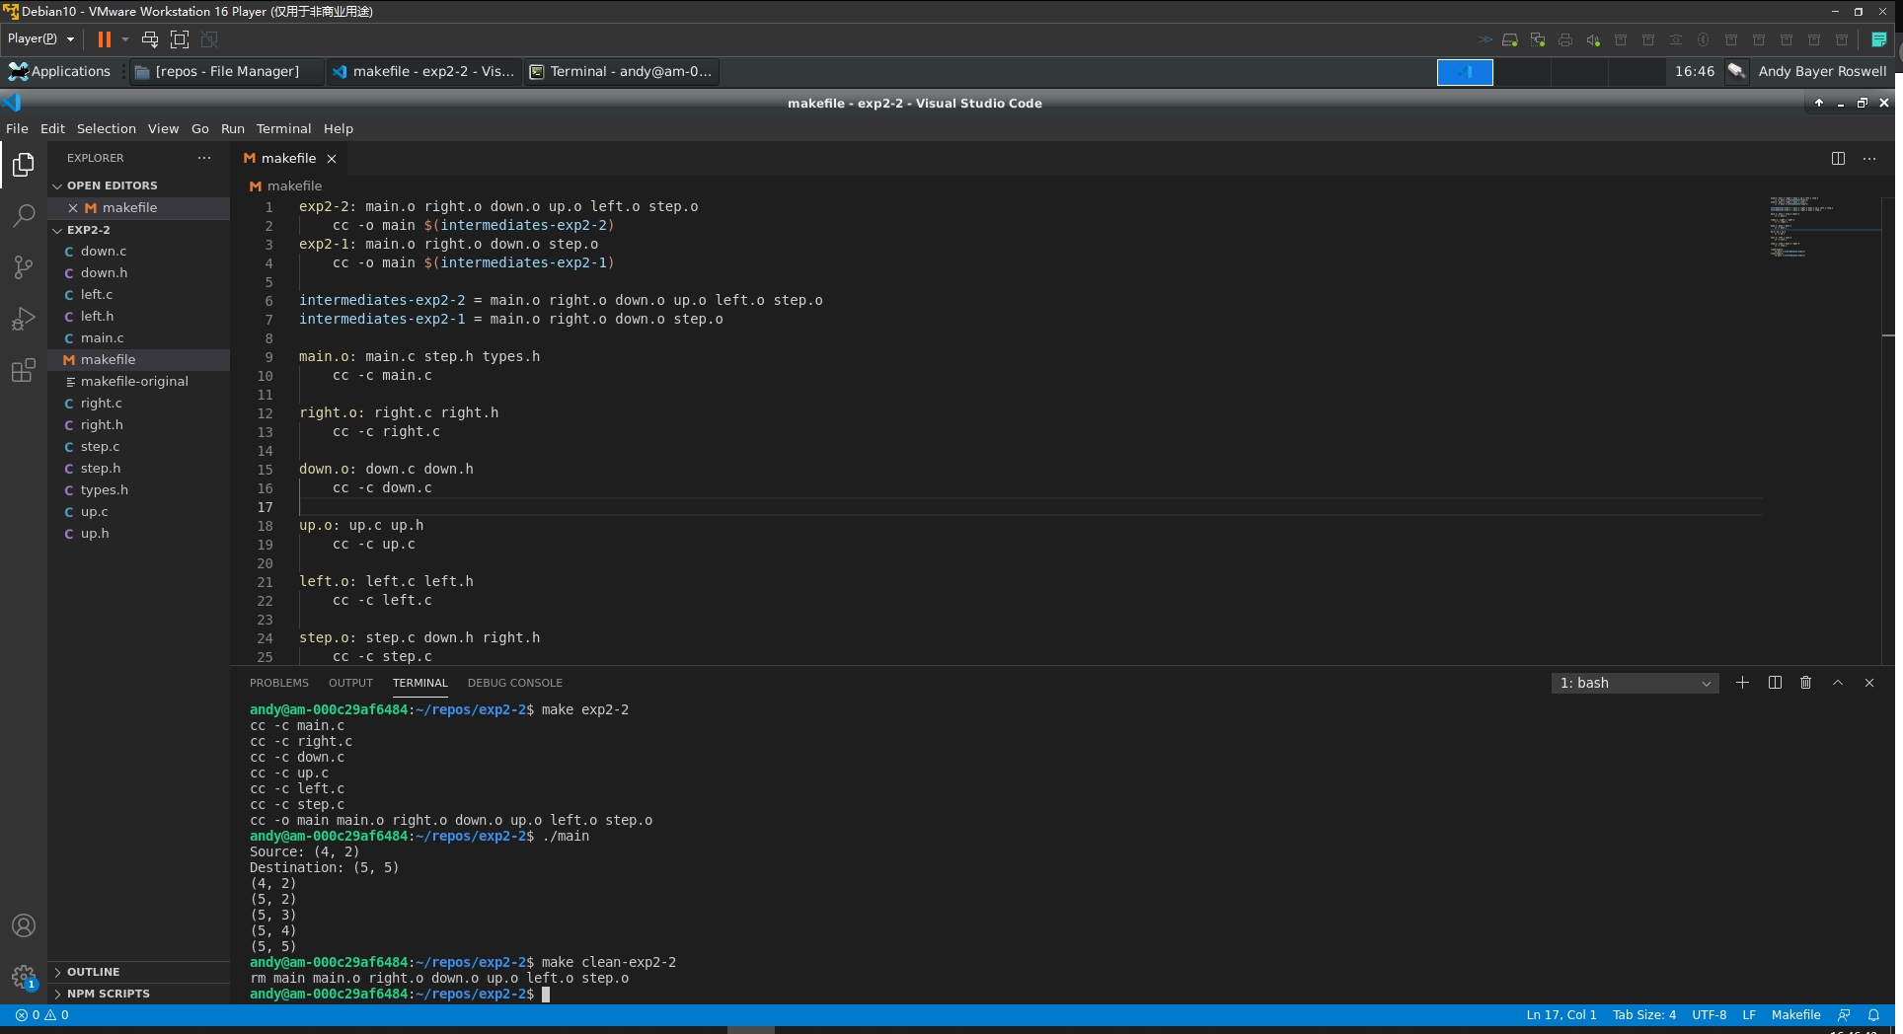
Task: Change language mode Makefile in status bar
Action: tap(1795, 1015)
